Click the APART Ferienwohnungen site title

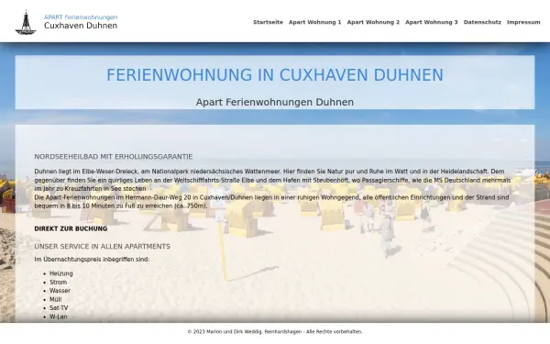tap(81, 17)
